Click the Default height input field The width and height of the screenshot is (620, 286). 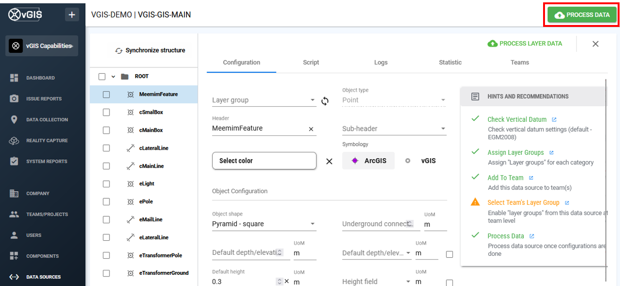click(x=243, y=282)
